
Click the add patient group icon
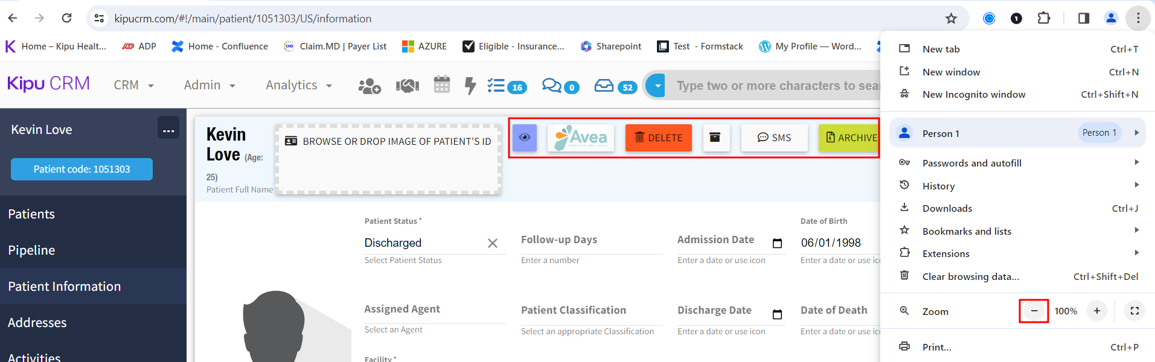369,86
